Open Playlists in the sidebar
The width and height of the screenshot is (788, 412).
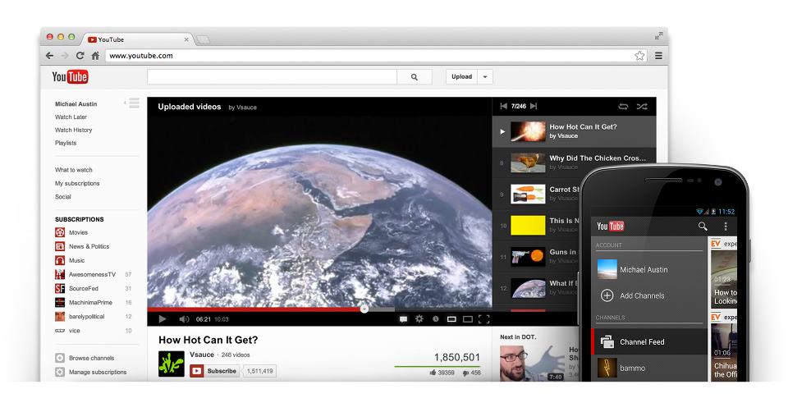click(x=66, y=143)
